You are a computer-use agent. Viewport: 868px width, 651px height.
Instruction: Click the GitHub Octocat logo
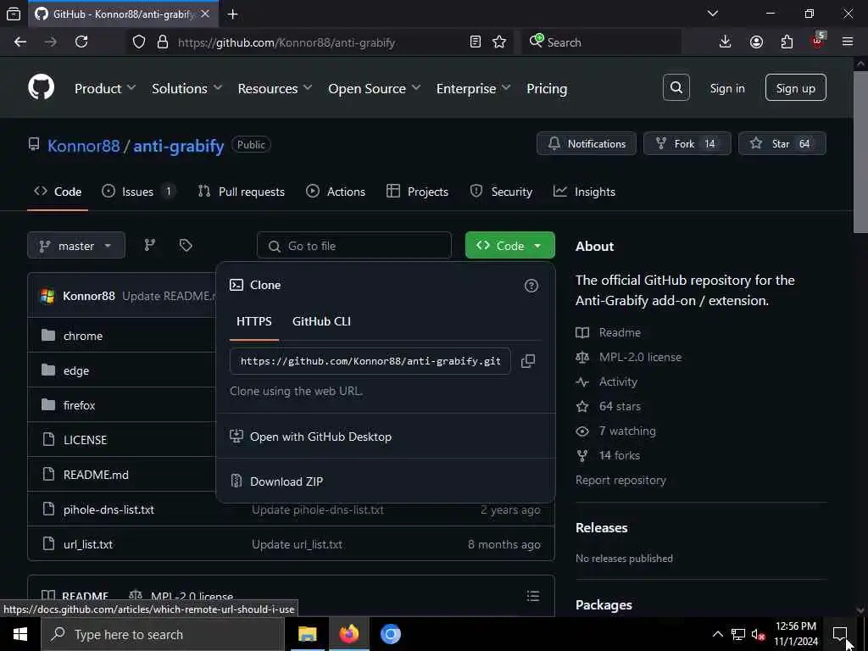tap(41, 87)
